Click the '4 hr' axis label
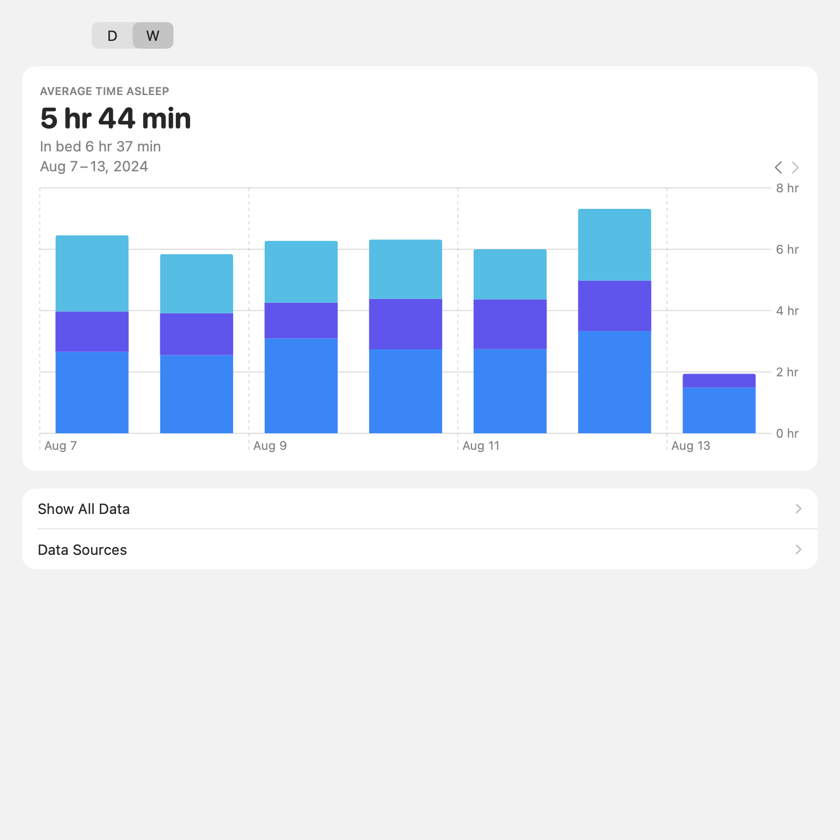 click(x=787, y=311)
